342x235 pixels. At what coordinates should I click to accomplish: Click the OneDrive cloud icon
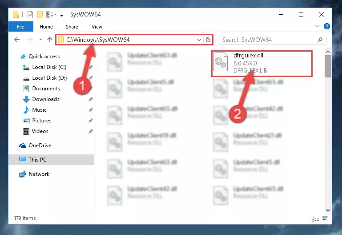coord(23,146)
